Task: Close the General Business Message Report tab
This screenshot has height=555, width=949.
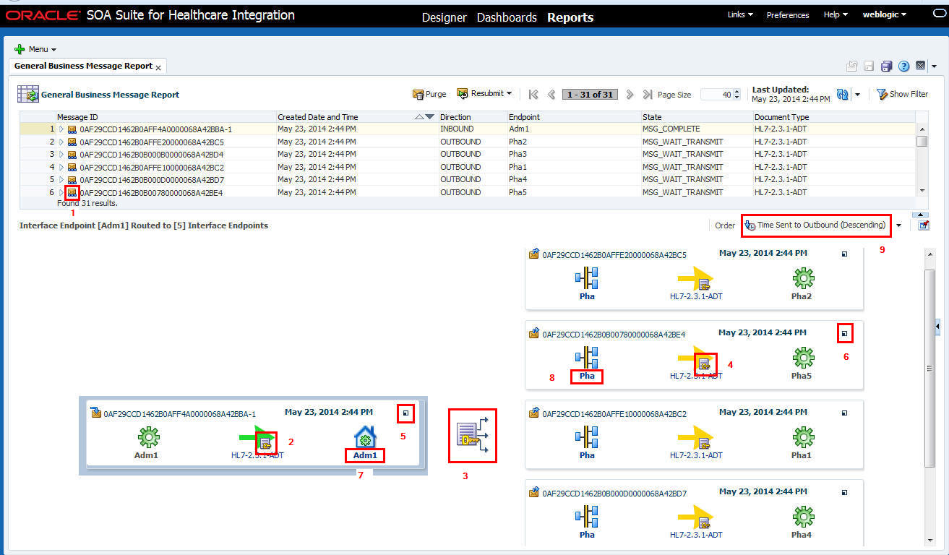Action: 158,67
